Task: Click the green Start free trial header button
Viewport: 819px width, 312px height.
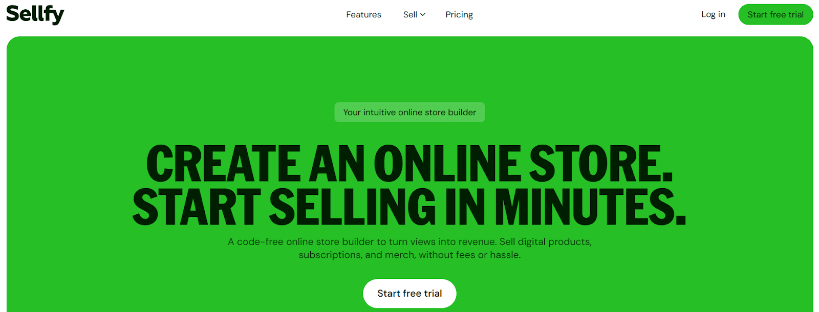Action: click(x=775, y=14)
